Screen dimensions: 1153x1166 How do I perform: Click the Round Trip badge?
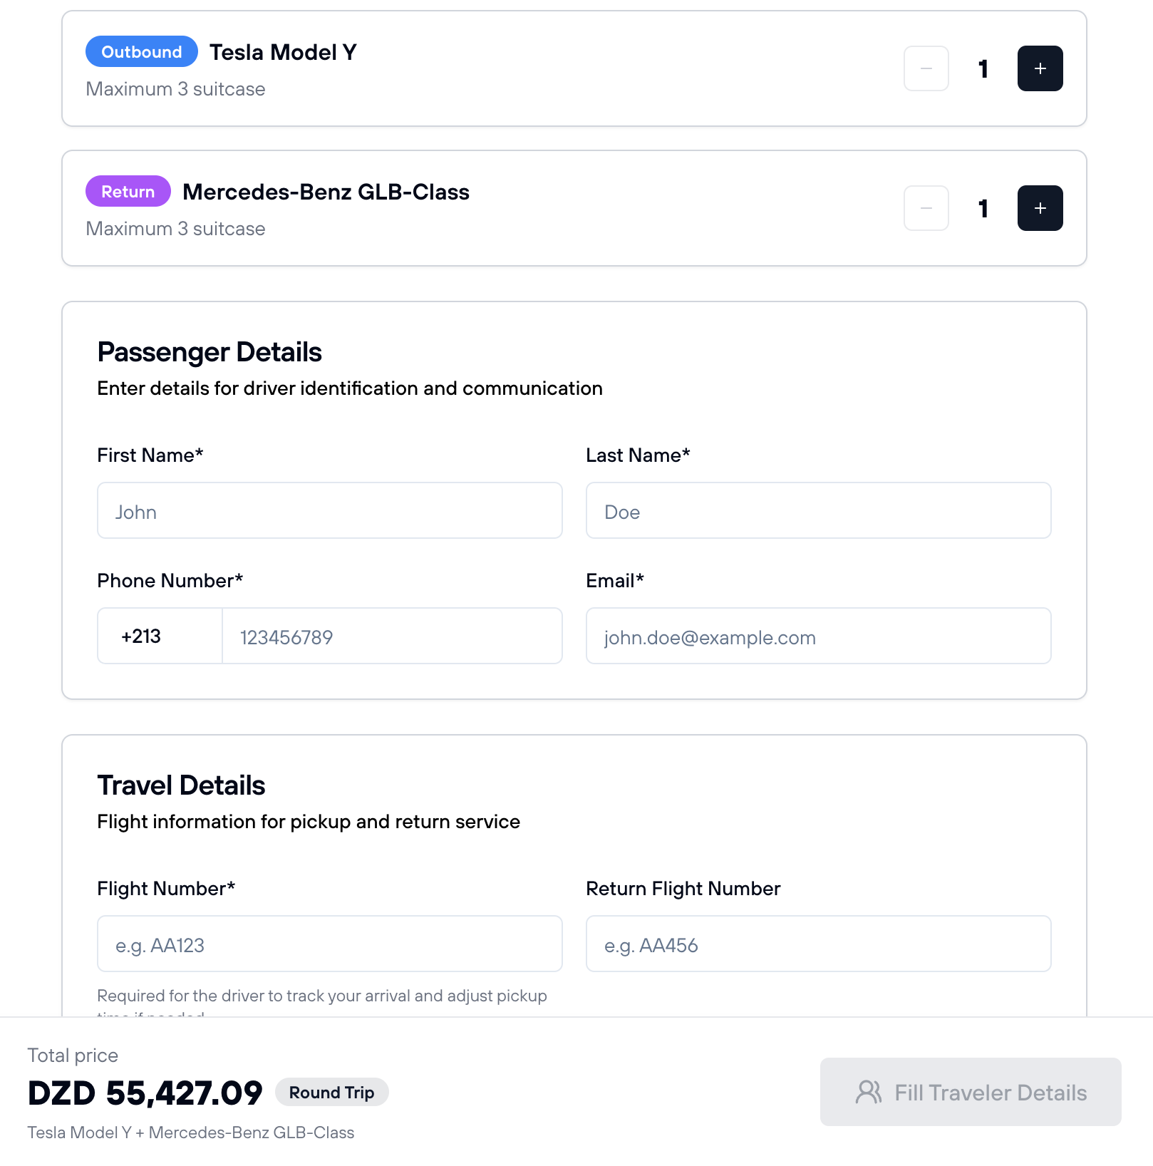[x=331, y=1093]
